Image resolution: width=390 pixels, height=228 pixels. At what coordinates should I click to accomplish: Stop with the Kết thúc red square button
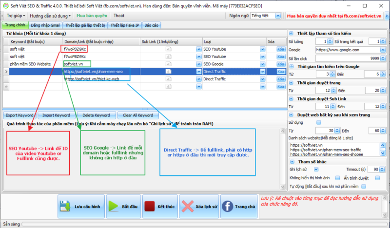[160, 207]
